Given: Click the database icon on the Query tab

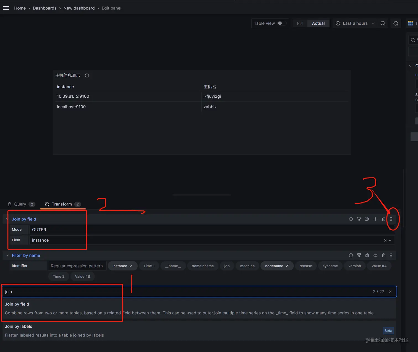Looking at the screenshot, I should (9, 204).
